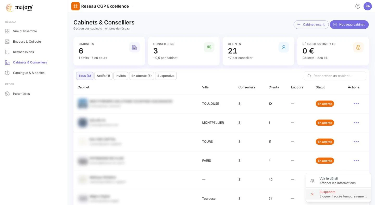Open actions menu for the TOURS row

[356, 142]
